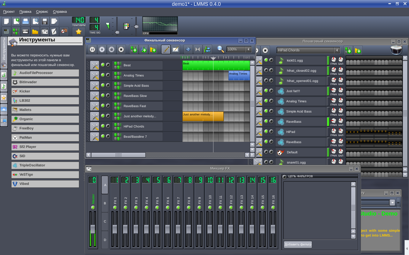Open the Vibed instrument plugin entry
This screenshot has height=255, width=409.
[45, 184]
